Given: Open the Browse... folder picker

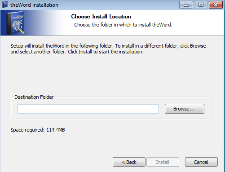Looking at the screenshot, I should tap(185, 109).
